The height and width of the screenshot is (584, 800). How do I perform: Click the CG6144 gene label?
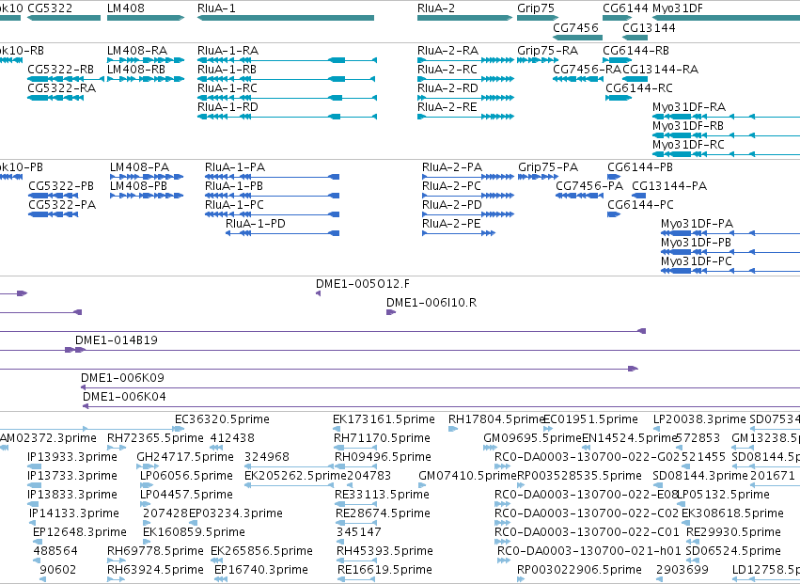tap(625, 8)
